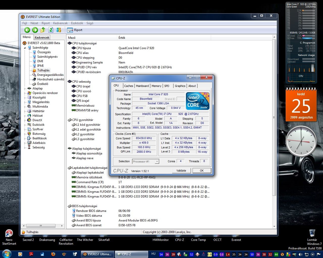Viewport: 323px width, 258px height.
Task: Open the Súgó menu
Action: pos(90,23)
